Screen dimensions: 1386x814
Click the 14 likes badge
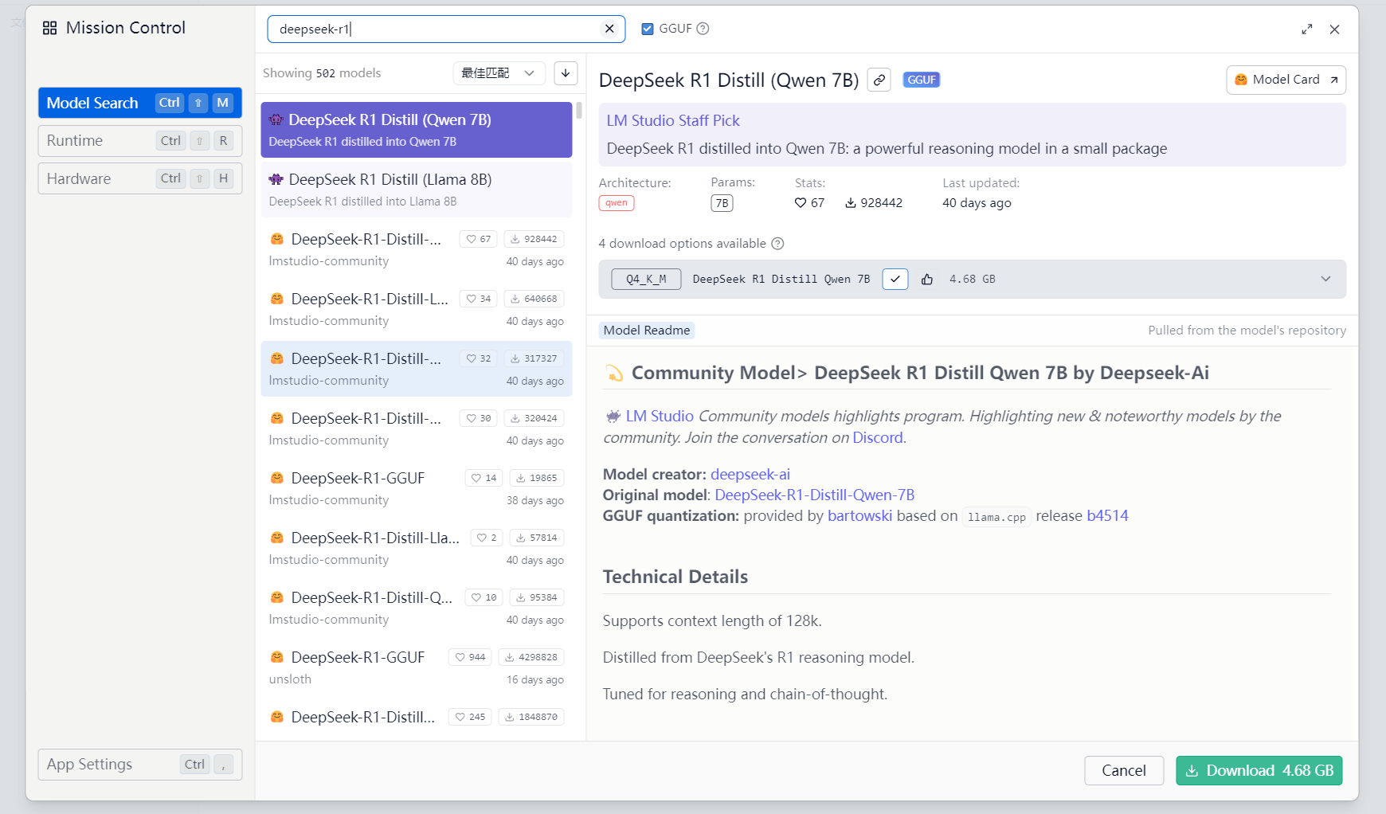(x=484, y=478)
